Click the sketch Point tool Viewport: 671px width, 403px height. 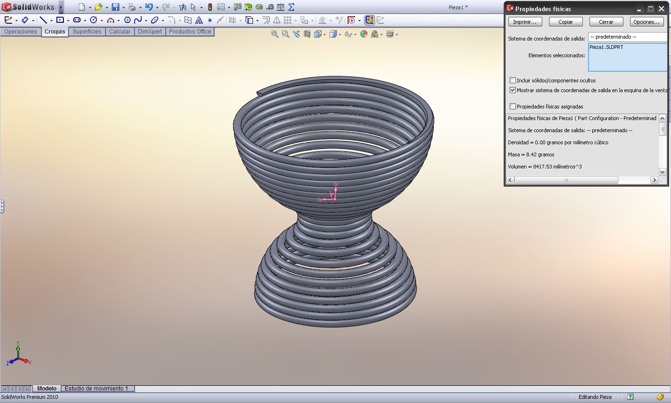coord(210,20)
